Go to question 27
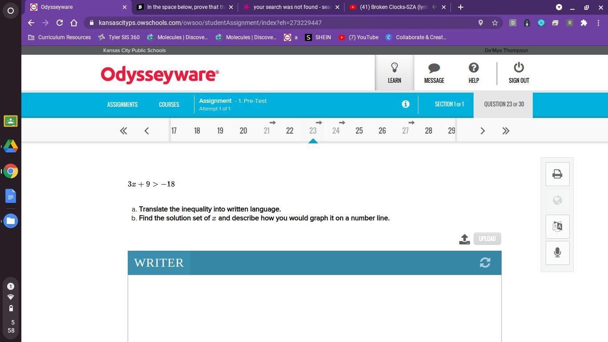 click(x=405, y=131)
